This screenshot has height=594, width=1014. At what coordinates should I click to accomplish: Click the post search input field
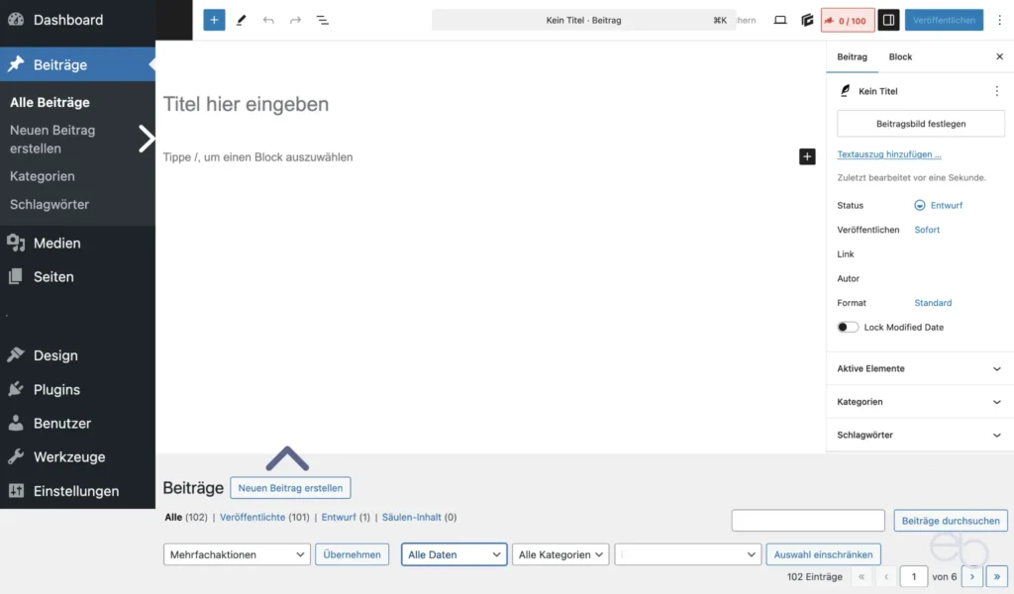(x=808, y=521)
